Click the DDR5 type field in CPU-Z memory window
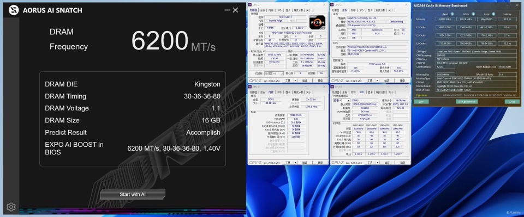The width and height of the screenshot is (524, 217). [271, 100]
